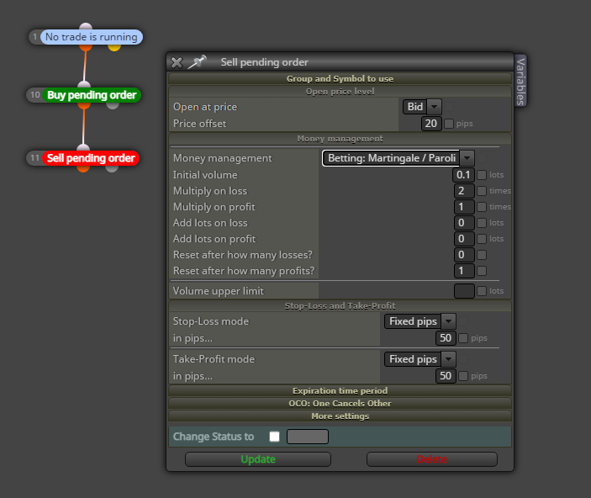Image resolution: width=591 pixels, height=498 pixels.
Task: Click the red Delete button
Action: pos(432,459)
